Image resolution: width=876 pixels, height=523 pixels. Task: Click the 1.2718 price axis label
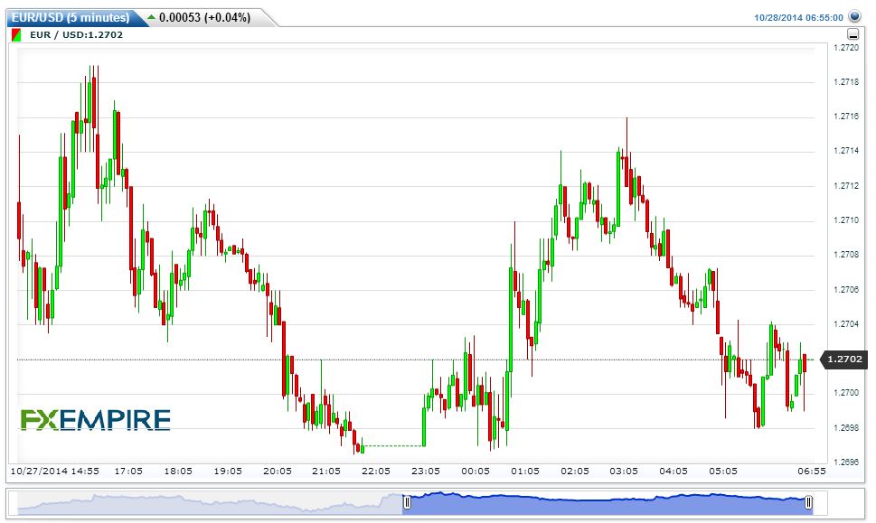pyautogui.click(x=846, y=82)
